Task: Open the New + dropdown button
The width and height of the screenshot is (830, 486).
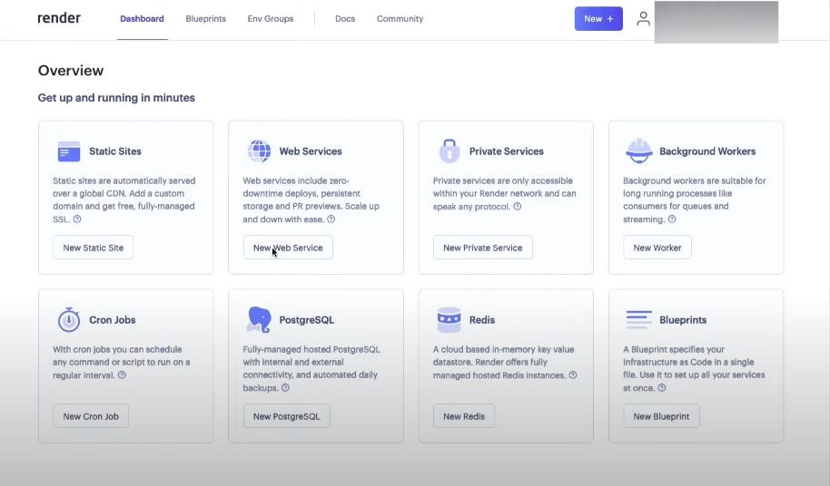Action: tap(598, 18)
